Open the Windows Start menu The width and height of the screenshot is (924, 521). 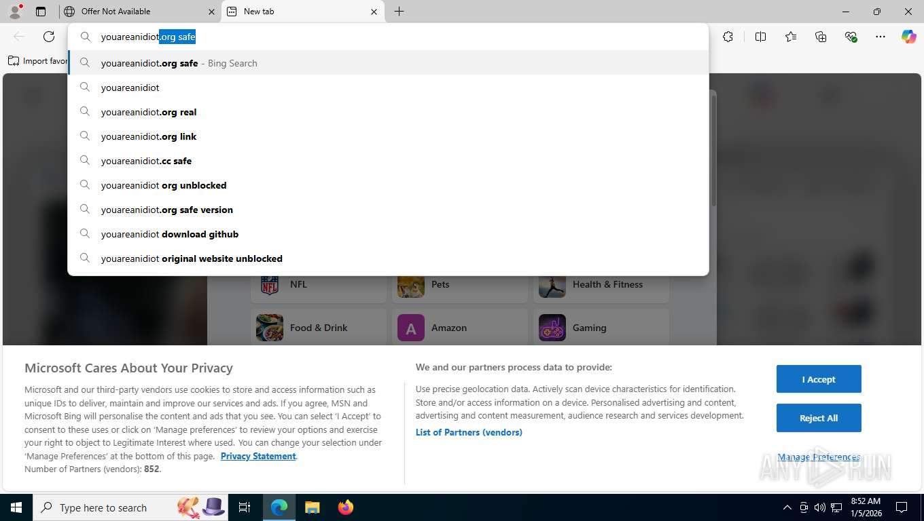16,507
